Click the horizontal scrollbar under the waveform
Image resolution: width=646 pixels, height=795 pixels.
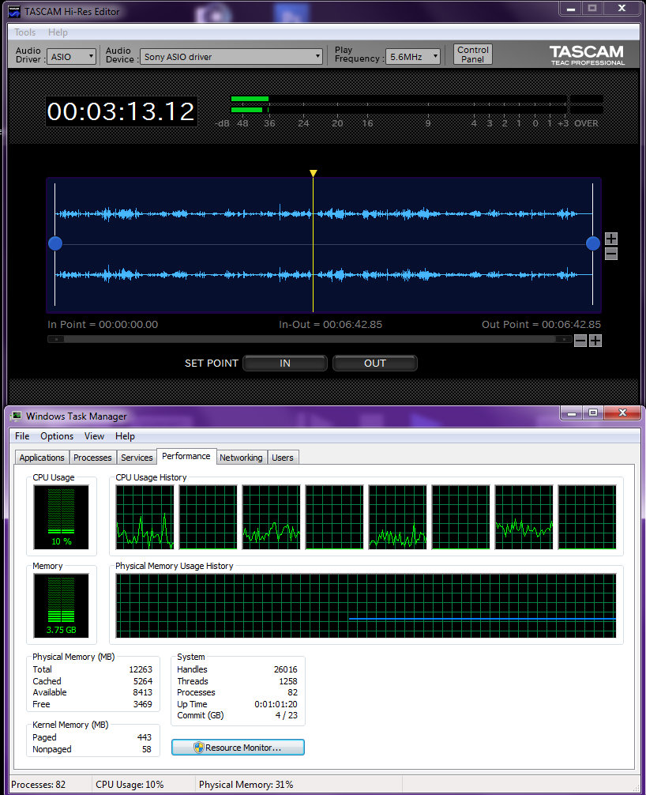pos(310,339)
